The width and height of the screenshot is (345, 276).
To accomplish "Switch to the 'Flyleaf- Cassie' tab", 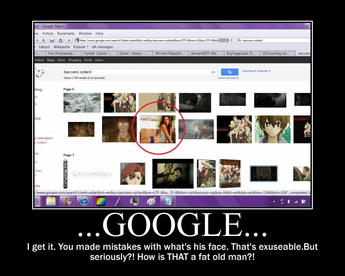I will pos(99,53).
